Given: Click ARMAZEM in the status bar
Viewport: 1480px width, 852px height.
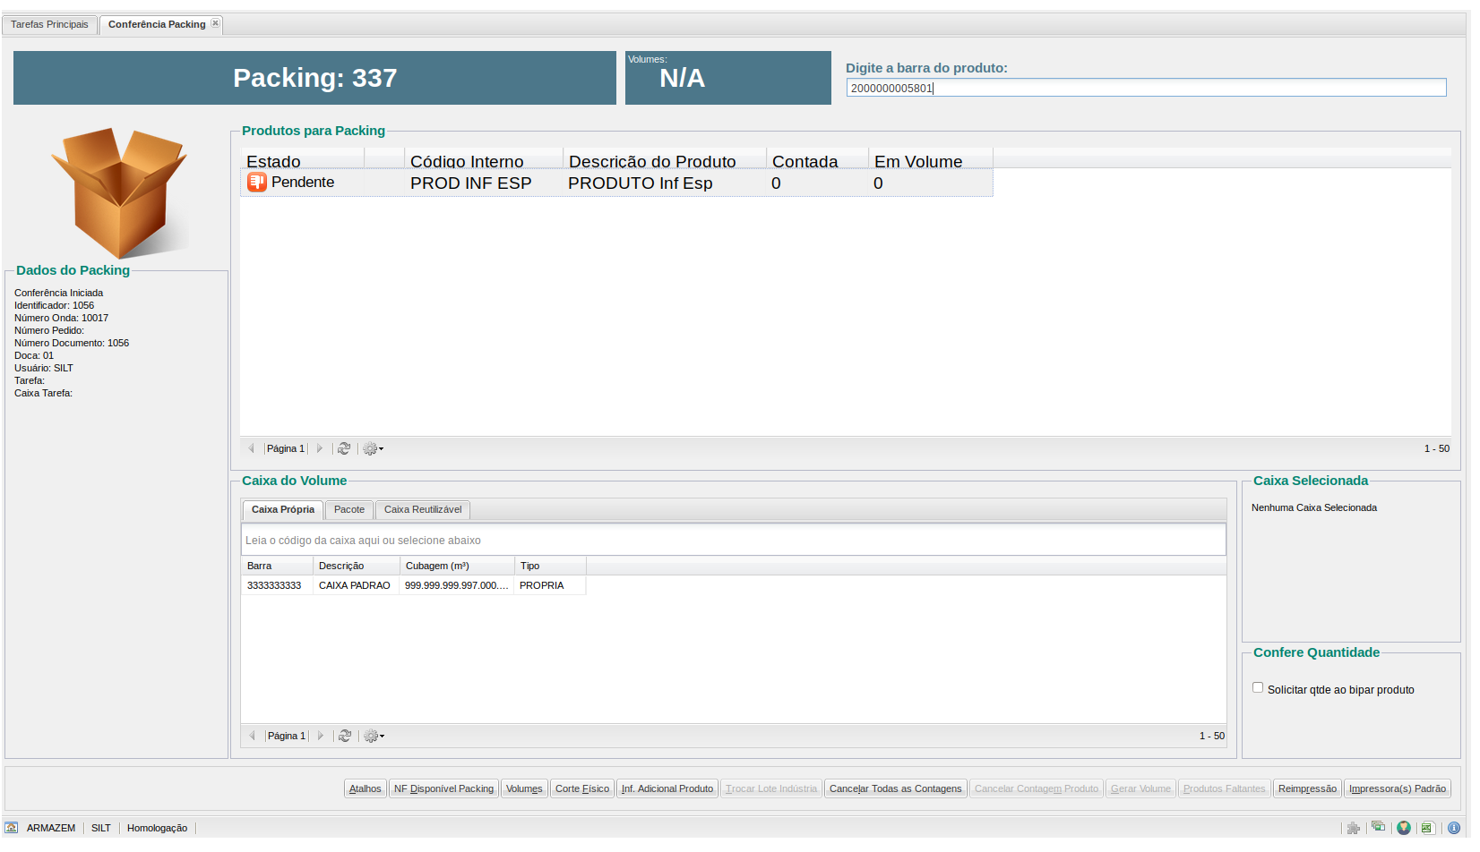Looking at the screenshot, I should (51, 828).
